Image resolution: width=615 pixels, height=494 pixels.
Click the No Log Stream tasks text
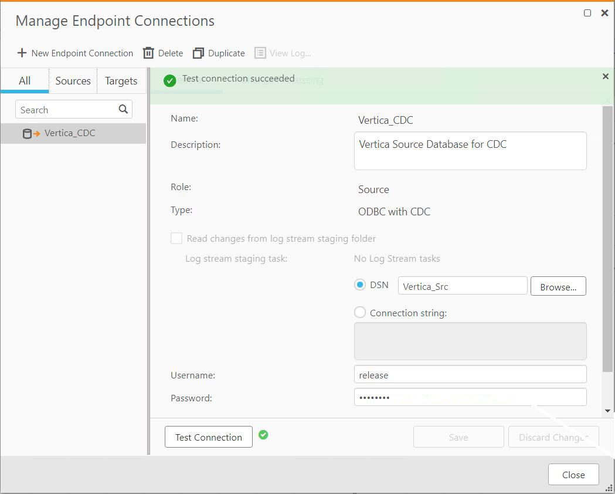(x=397, y=259)
